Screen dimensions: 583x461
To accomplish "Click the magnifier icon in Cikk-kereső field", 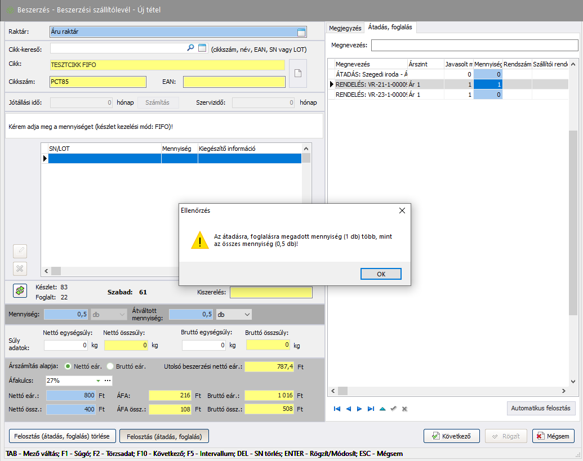I will (190, 48).
